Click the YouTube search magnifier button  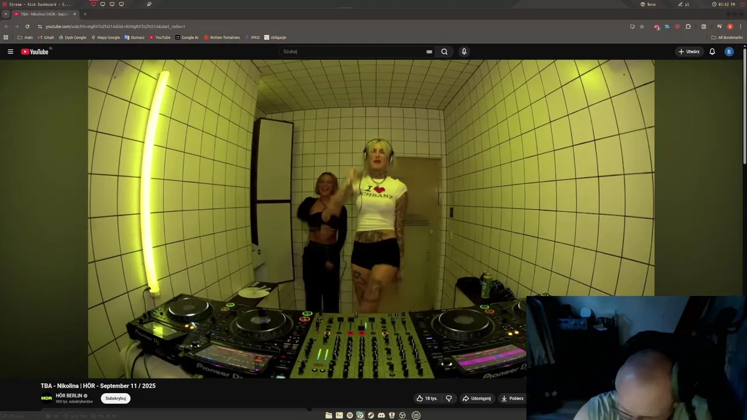click(444, 51)
